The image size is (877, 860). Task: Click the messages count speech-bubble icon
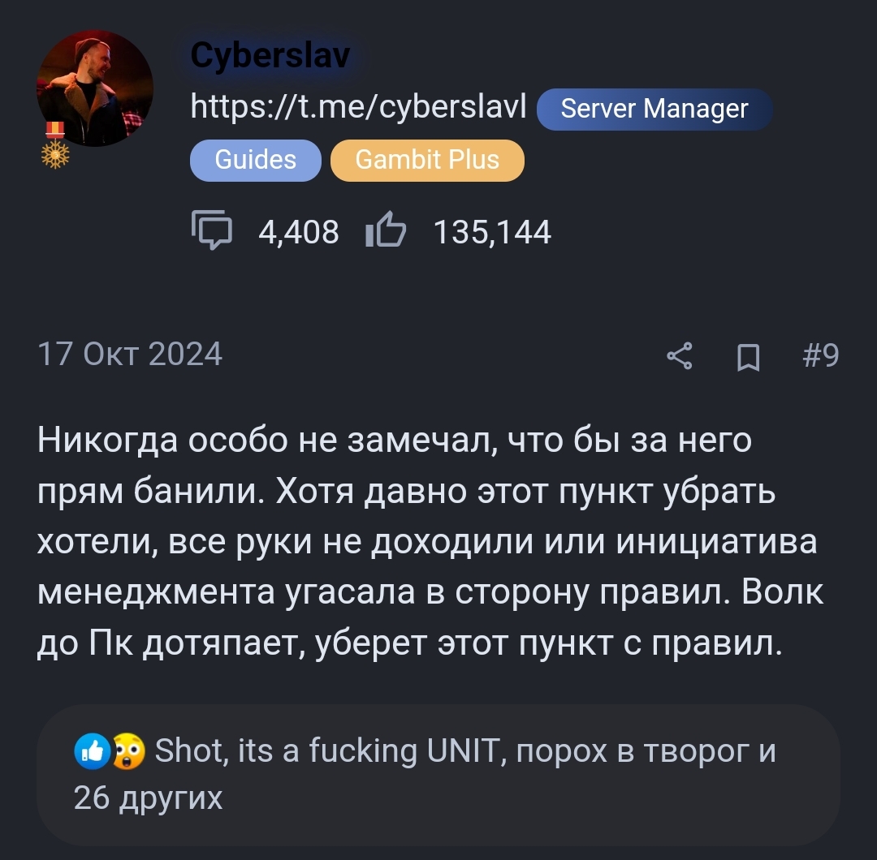click(x=212, y=230)
